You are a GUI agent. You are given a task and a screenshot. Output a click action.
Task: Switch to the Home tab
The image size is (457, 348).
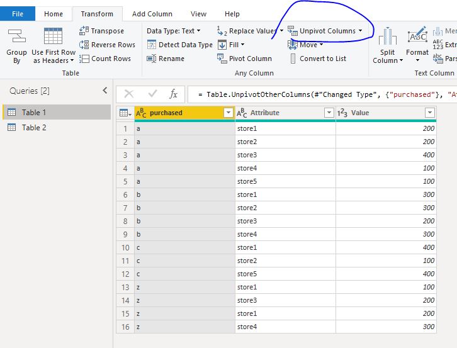click(54, 14)
